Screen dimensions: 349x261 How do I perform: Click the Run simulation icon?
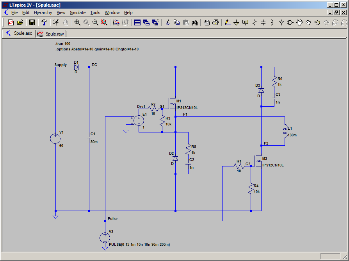[57, 22]
